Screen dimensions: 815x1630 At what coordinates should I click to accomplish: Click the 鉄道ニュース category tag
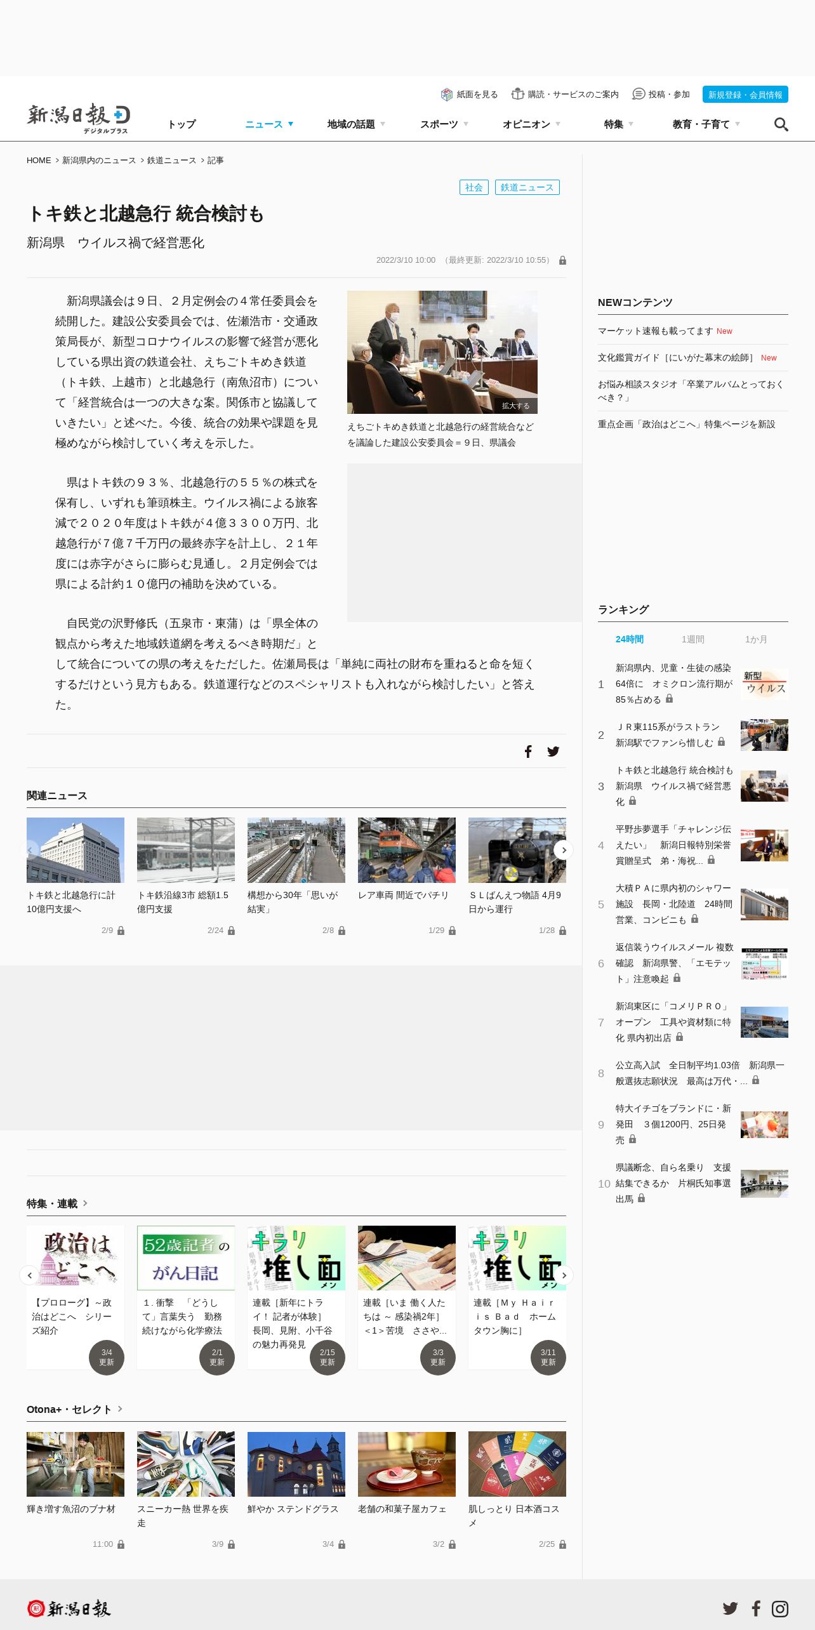tap(527, 187)
